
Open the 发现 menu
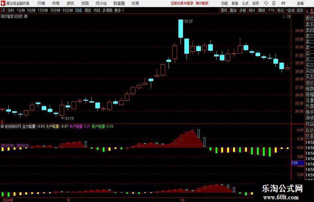coord(85,3)
